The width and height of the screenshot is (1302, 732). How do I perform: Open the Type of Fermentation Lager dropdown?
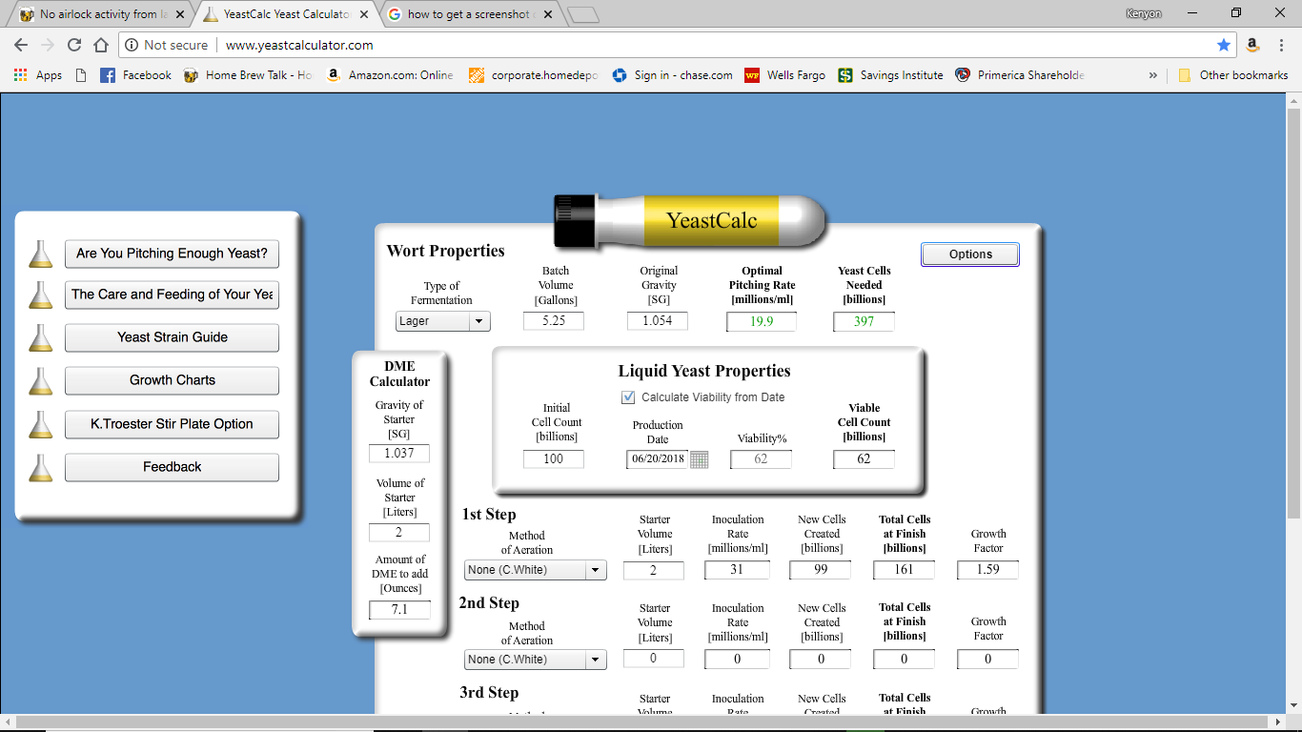pos(443,321)
